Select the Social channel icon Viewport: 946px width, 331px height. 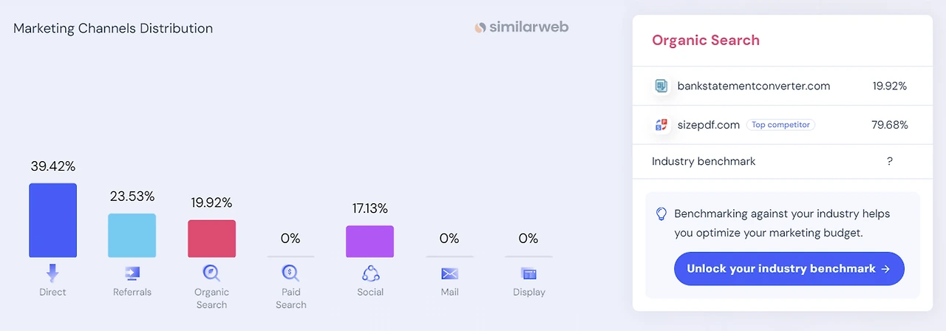click(x=370, y=273)
